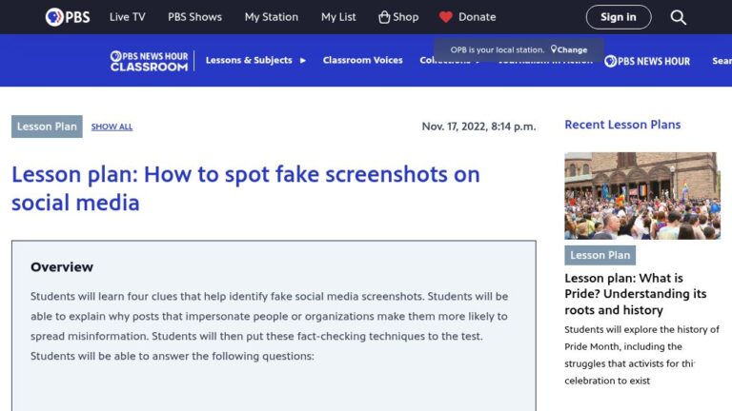Open the Pride crowd photo thumbnail
The height and width of the screenshot is (411, 732).
(x=641, y=196)
